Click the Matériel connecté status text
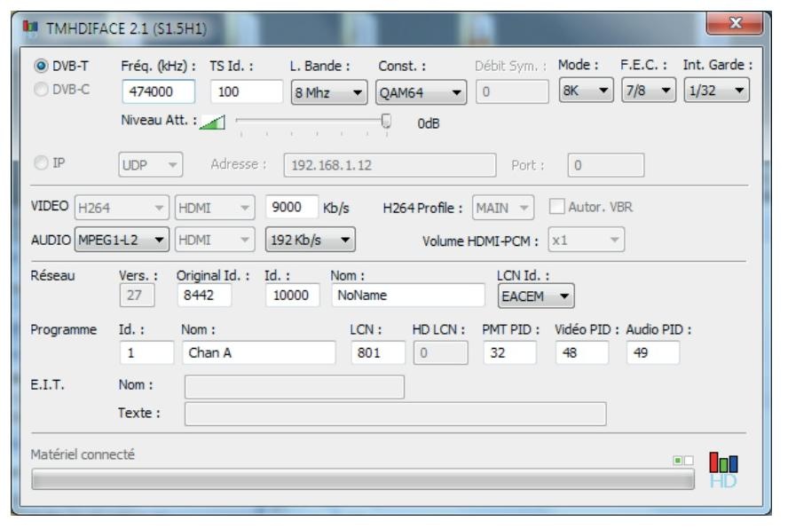The width and height of the screenshot is (788, 529). [x=83, y=454]
